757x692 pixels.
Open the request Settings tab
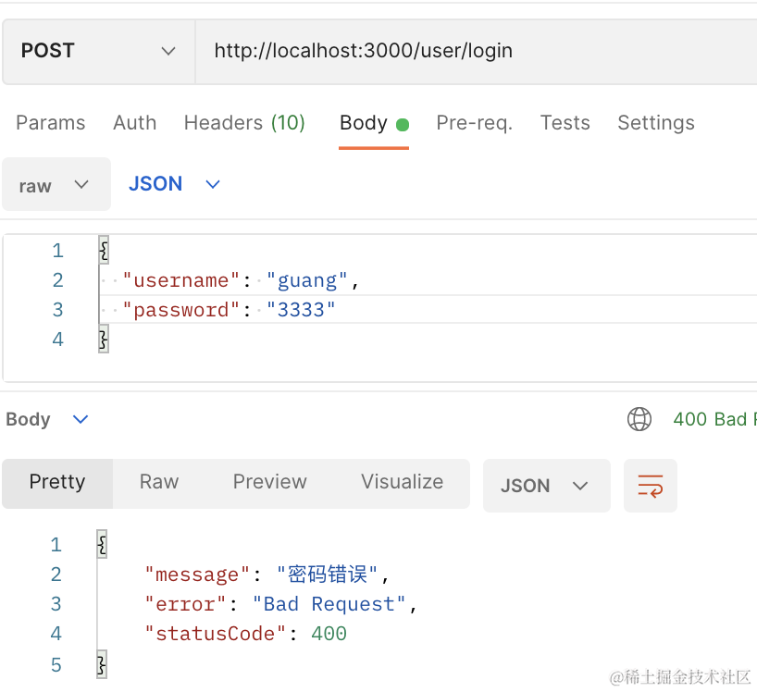coord(655,123)
